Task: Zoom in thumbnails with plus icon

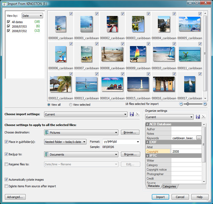Action: [x=205, y=104]
